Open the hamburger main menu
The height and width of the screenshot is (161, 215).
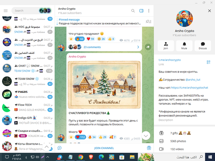[6, 11]
